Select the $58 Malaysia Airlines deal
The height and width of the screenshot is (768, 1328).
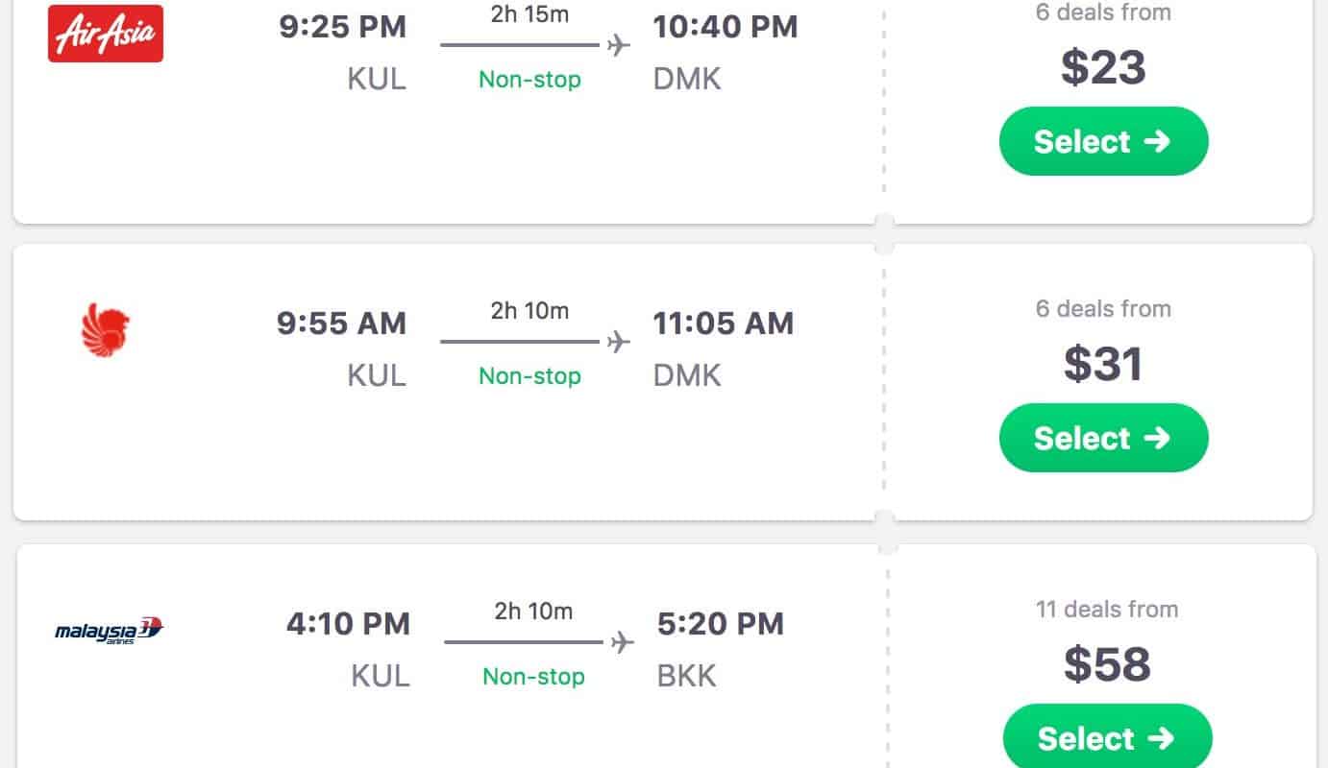pos(1107,737)
